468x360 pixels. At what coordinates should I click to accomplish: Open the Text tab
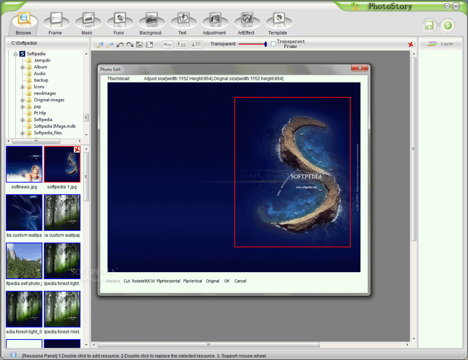(183, 24)
